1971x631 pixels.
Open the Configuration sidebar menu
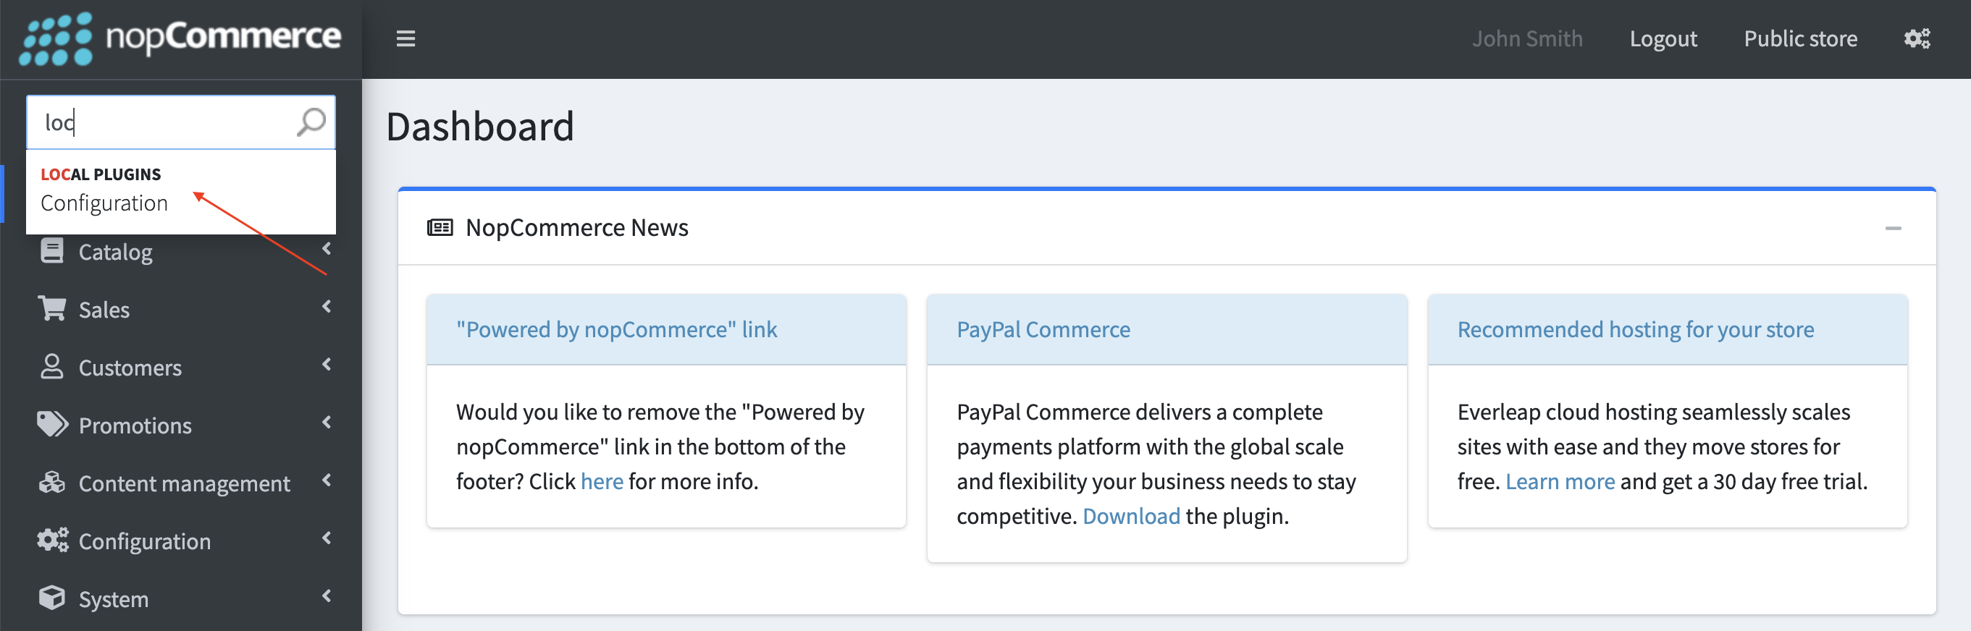pyautogui.click(x=180, y=541)
